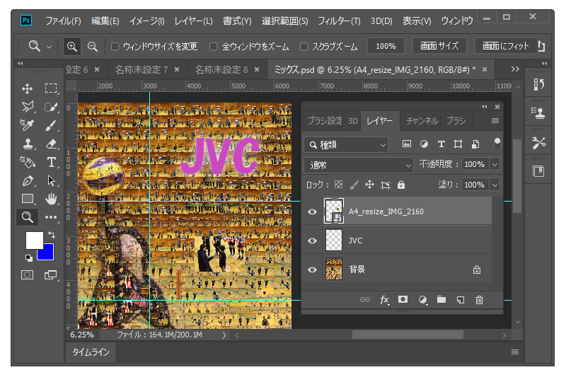Click the Zoom In magnifier option
This screenshot has width=566, height=377.
click(72, 46)
